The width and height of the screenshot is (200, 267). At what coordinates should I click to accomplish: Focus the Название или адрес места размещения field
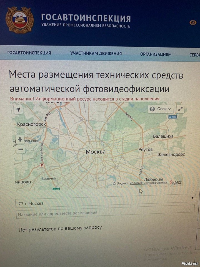pyautogui.click(x=105, y=213)
